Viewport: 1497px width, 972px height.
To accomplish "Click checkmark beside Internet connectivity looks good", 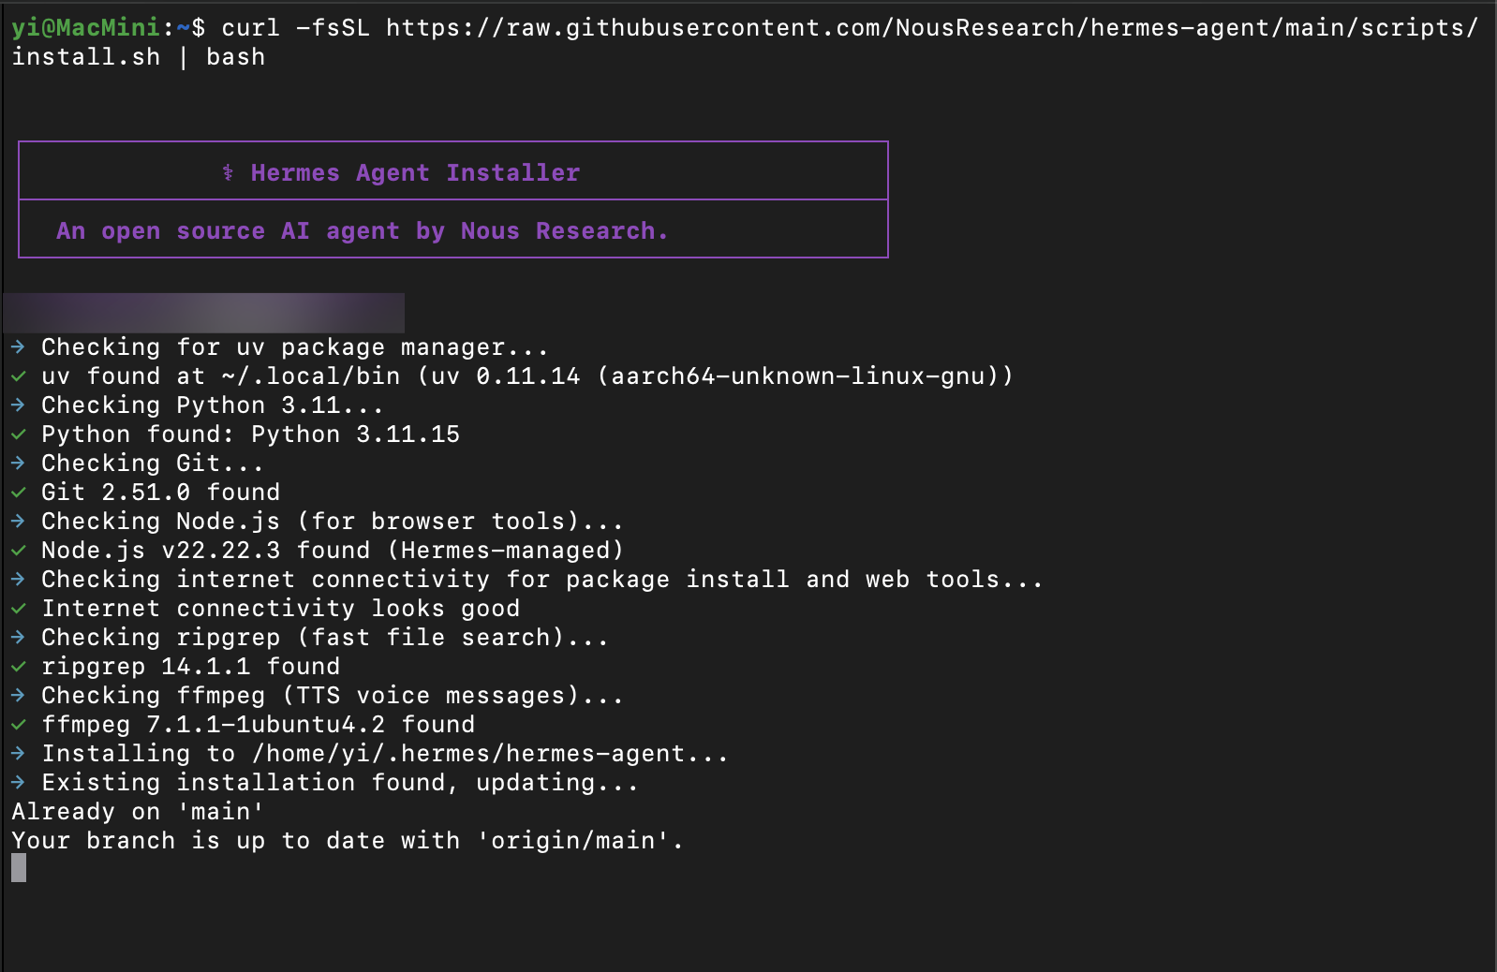I will click(19, 609).
